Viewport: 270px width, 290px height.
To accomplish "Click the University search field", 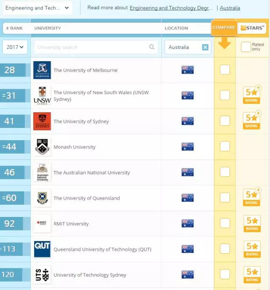I will [x=96, y=47].
